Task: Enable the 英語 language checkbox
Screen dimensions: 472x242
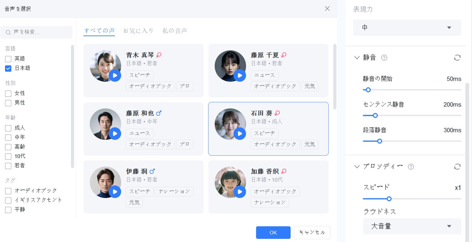Action: [x=8, y=59]
